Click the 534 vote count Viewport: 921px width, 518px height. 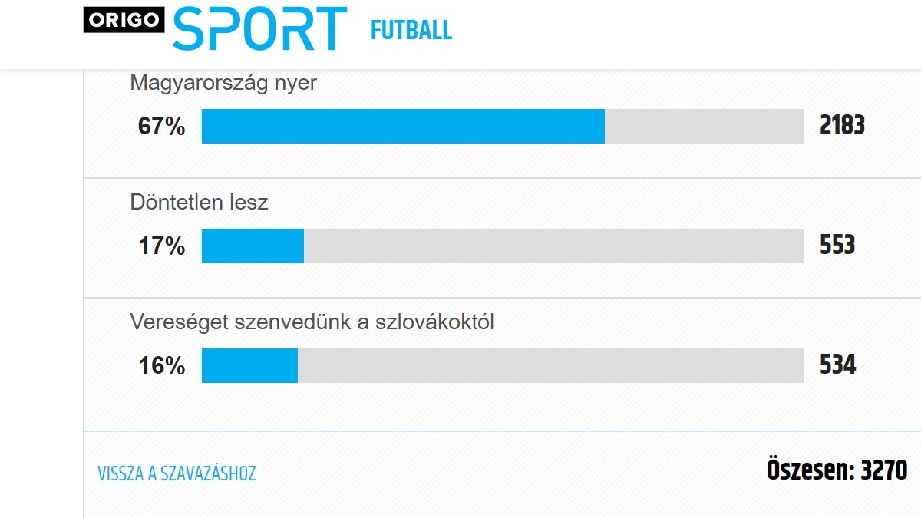tap(837, 365)
